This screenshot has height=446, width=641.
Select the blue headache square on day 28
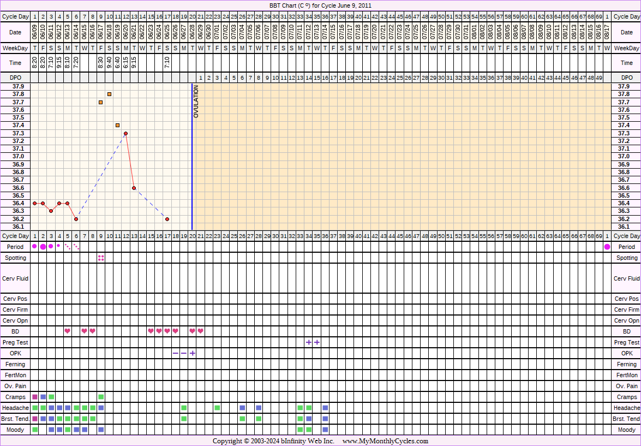click(259, 408)
